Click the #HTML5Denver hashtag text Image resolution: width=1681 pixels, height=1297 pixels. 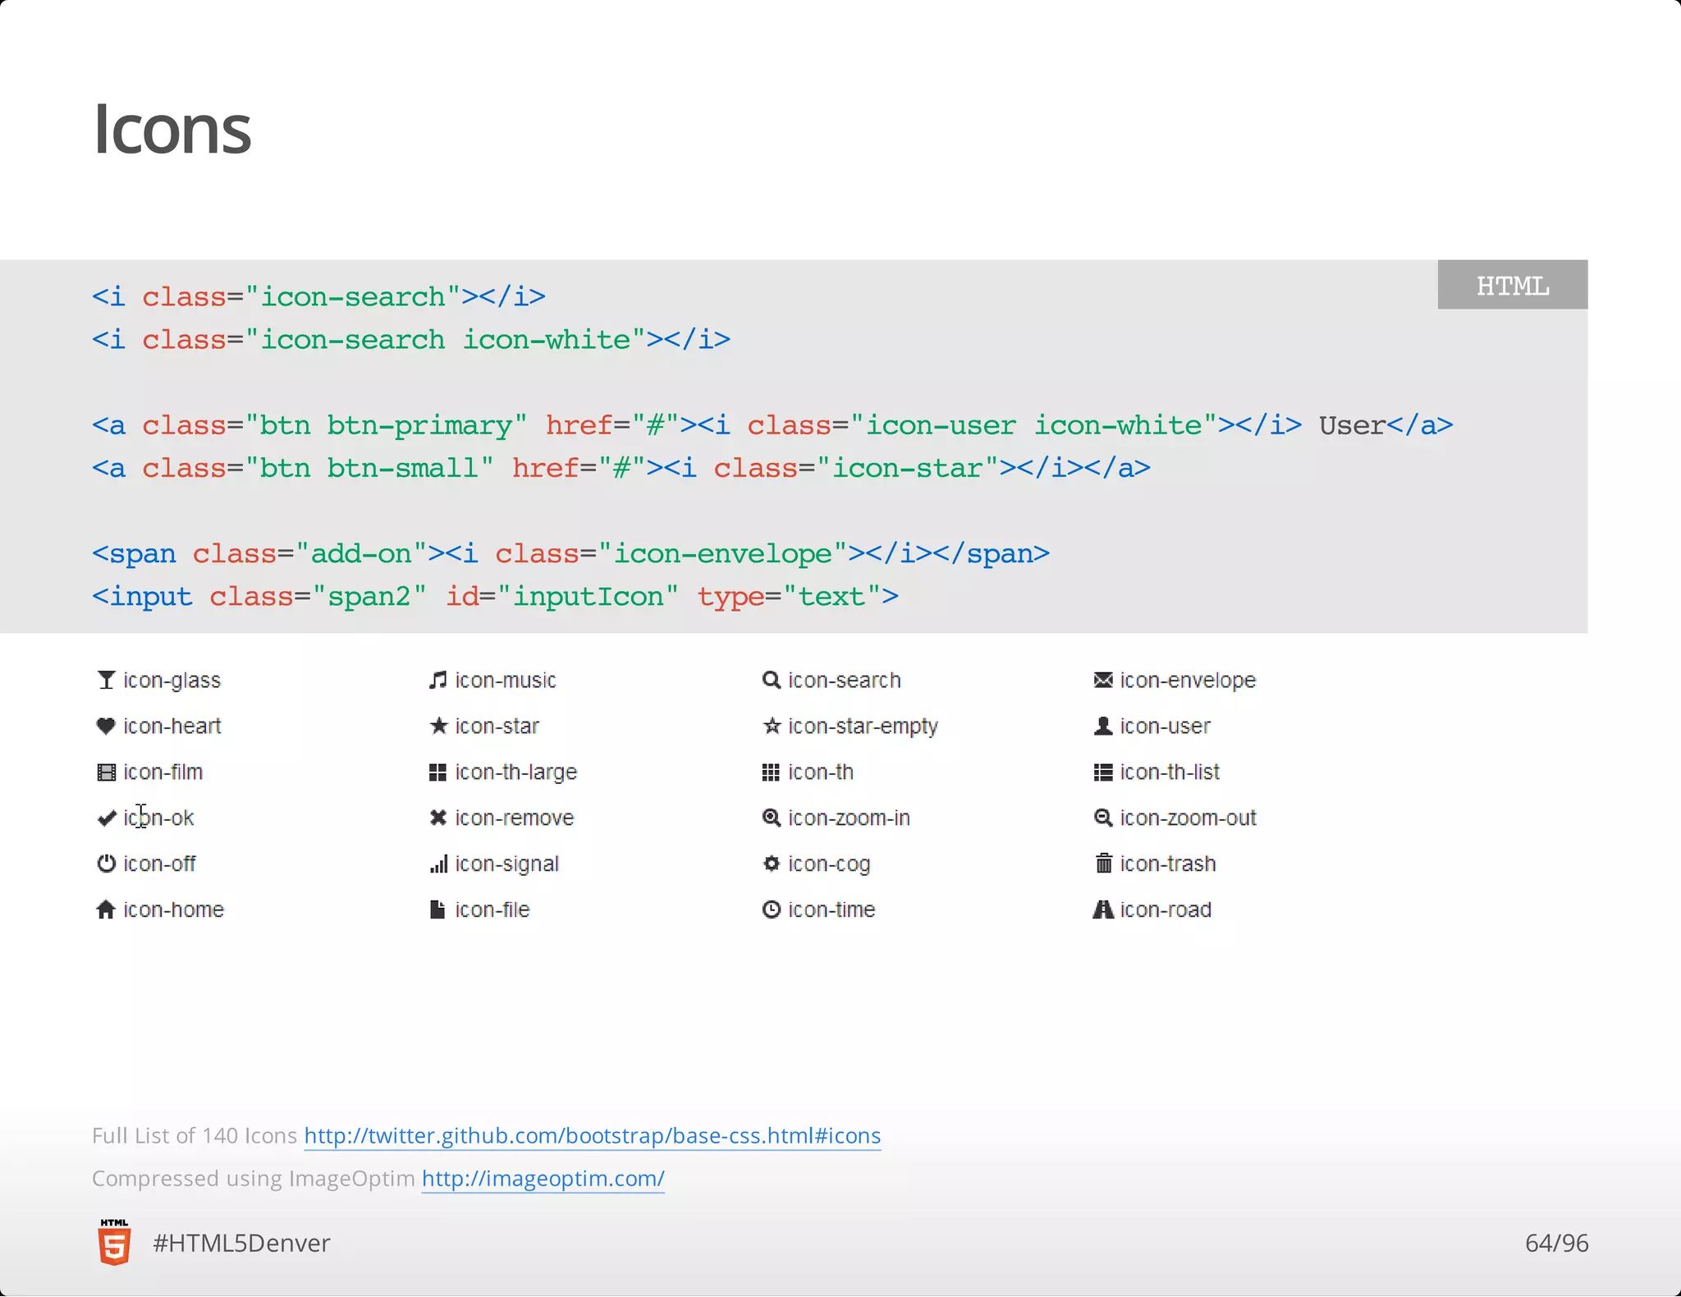(x=241, y=1243)
